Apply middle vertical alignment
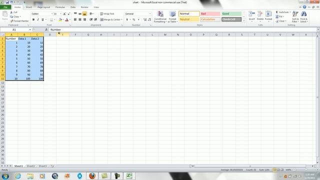This screenshot has height=180, width=320. click(x=80, y=13)
